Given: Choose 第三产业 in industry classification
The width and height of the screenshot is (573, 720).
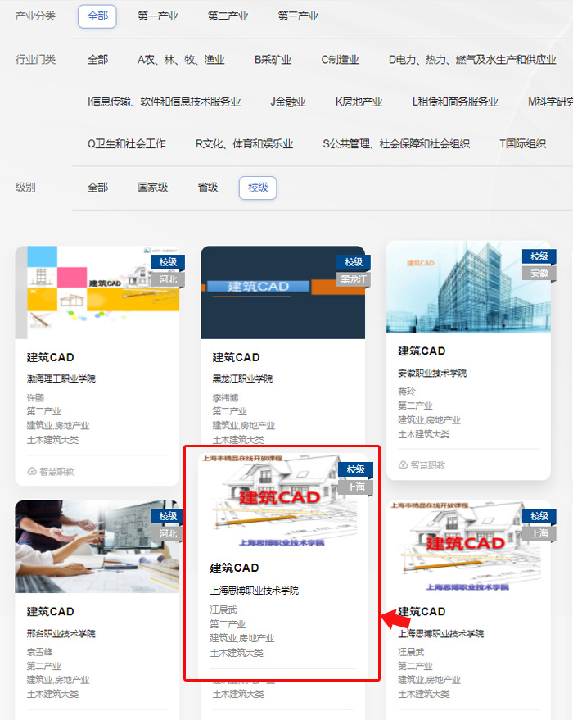Looking at the screenshot, I should point(297,16).
